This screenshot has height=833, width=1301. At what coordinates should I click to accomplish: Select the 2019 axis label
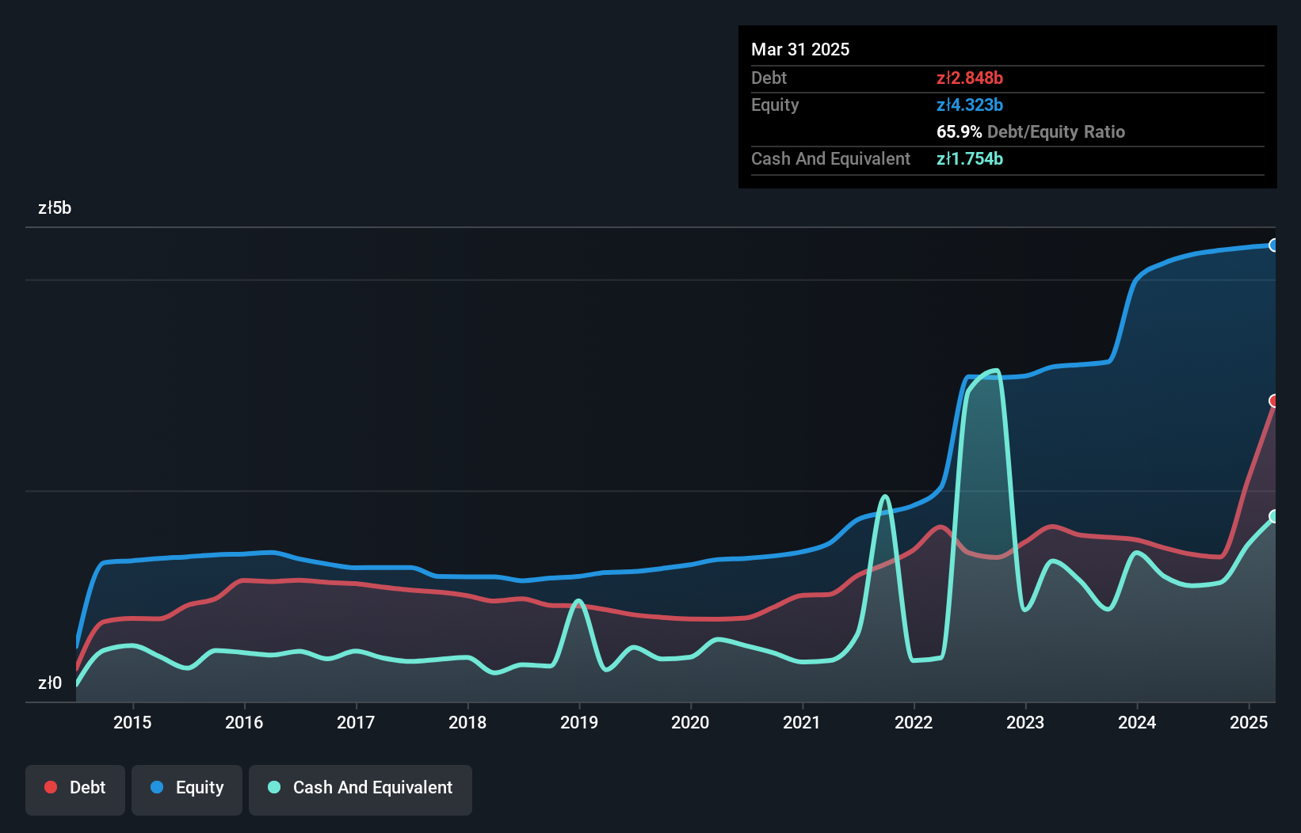(x=579, y=722)
